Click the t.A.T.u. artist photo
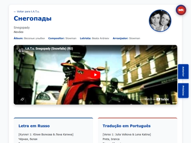This screenshot has height=143, width=191. click(x=160, y=21)
